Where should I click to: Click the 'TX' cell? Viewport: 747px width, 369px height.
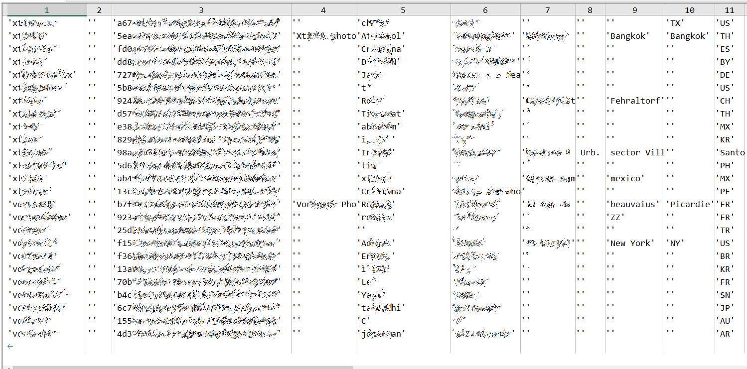pyautogui.click(x=675, y=23)
